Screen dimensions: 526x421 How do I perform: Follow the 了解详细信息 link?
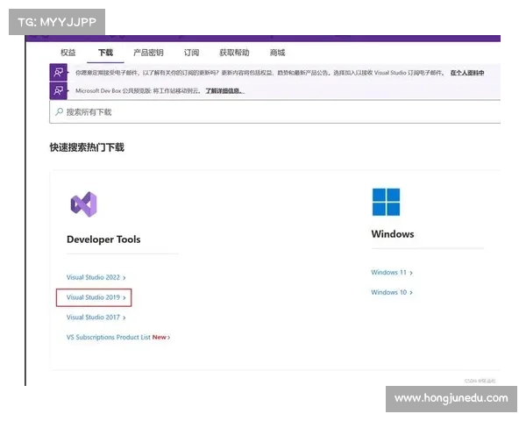click(x=224, y=91)
